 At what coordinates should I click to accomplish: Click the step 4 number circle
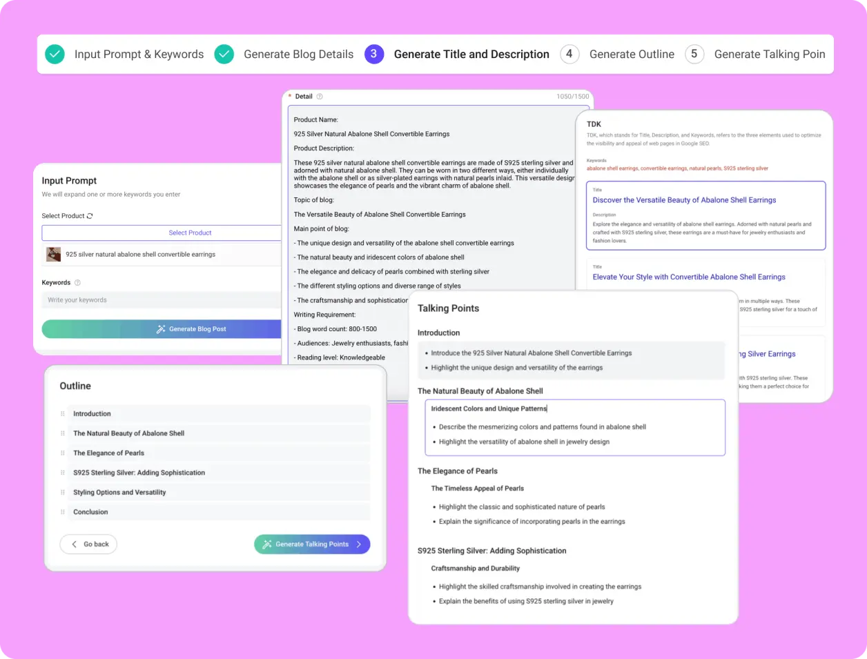tap(569, 55)
